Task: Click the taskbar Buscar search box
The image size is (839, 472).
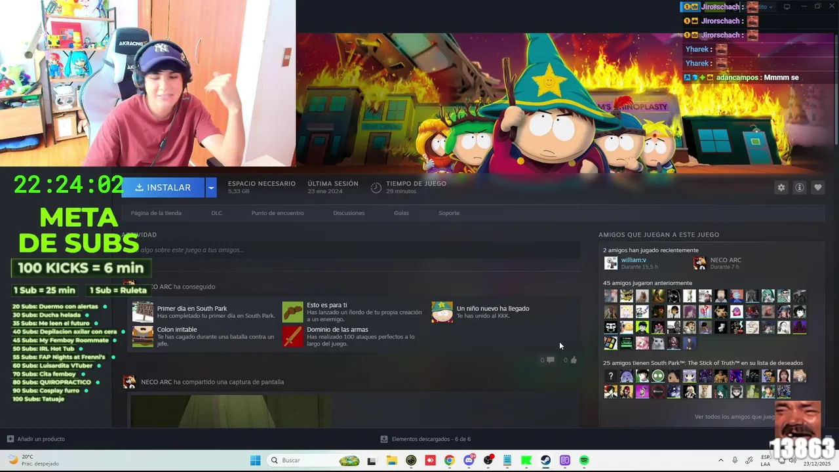Action: coord(315,460)
